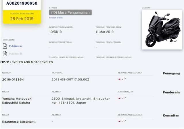Select announcement date 11 Mar 2019

click(104, 32)
